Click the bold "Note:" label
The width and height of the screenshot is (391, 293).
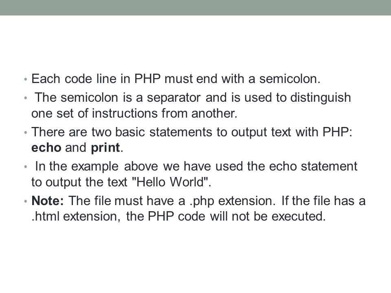[x=48, y=201]
